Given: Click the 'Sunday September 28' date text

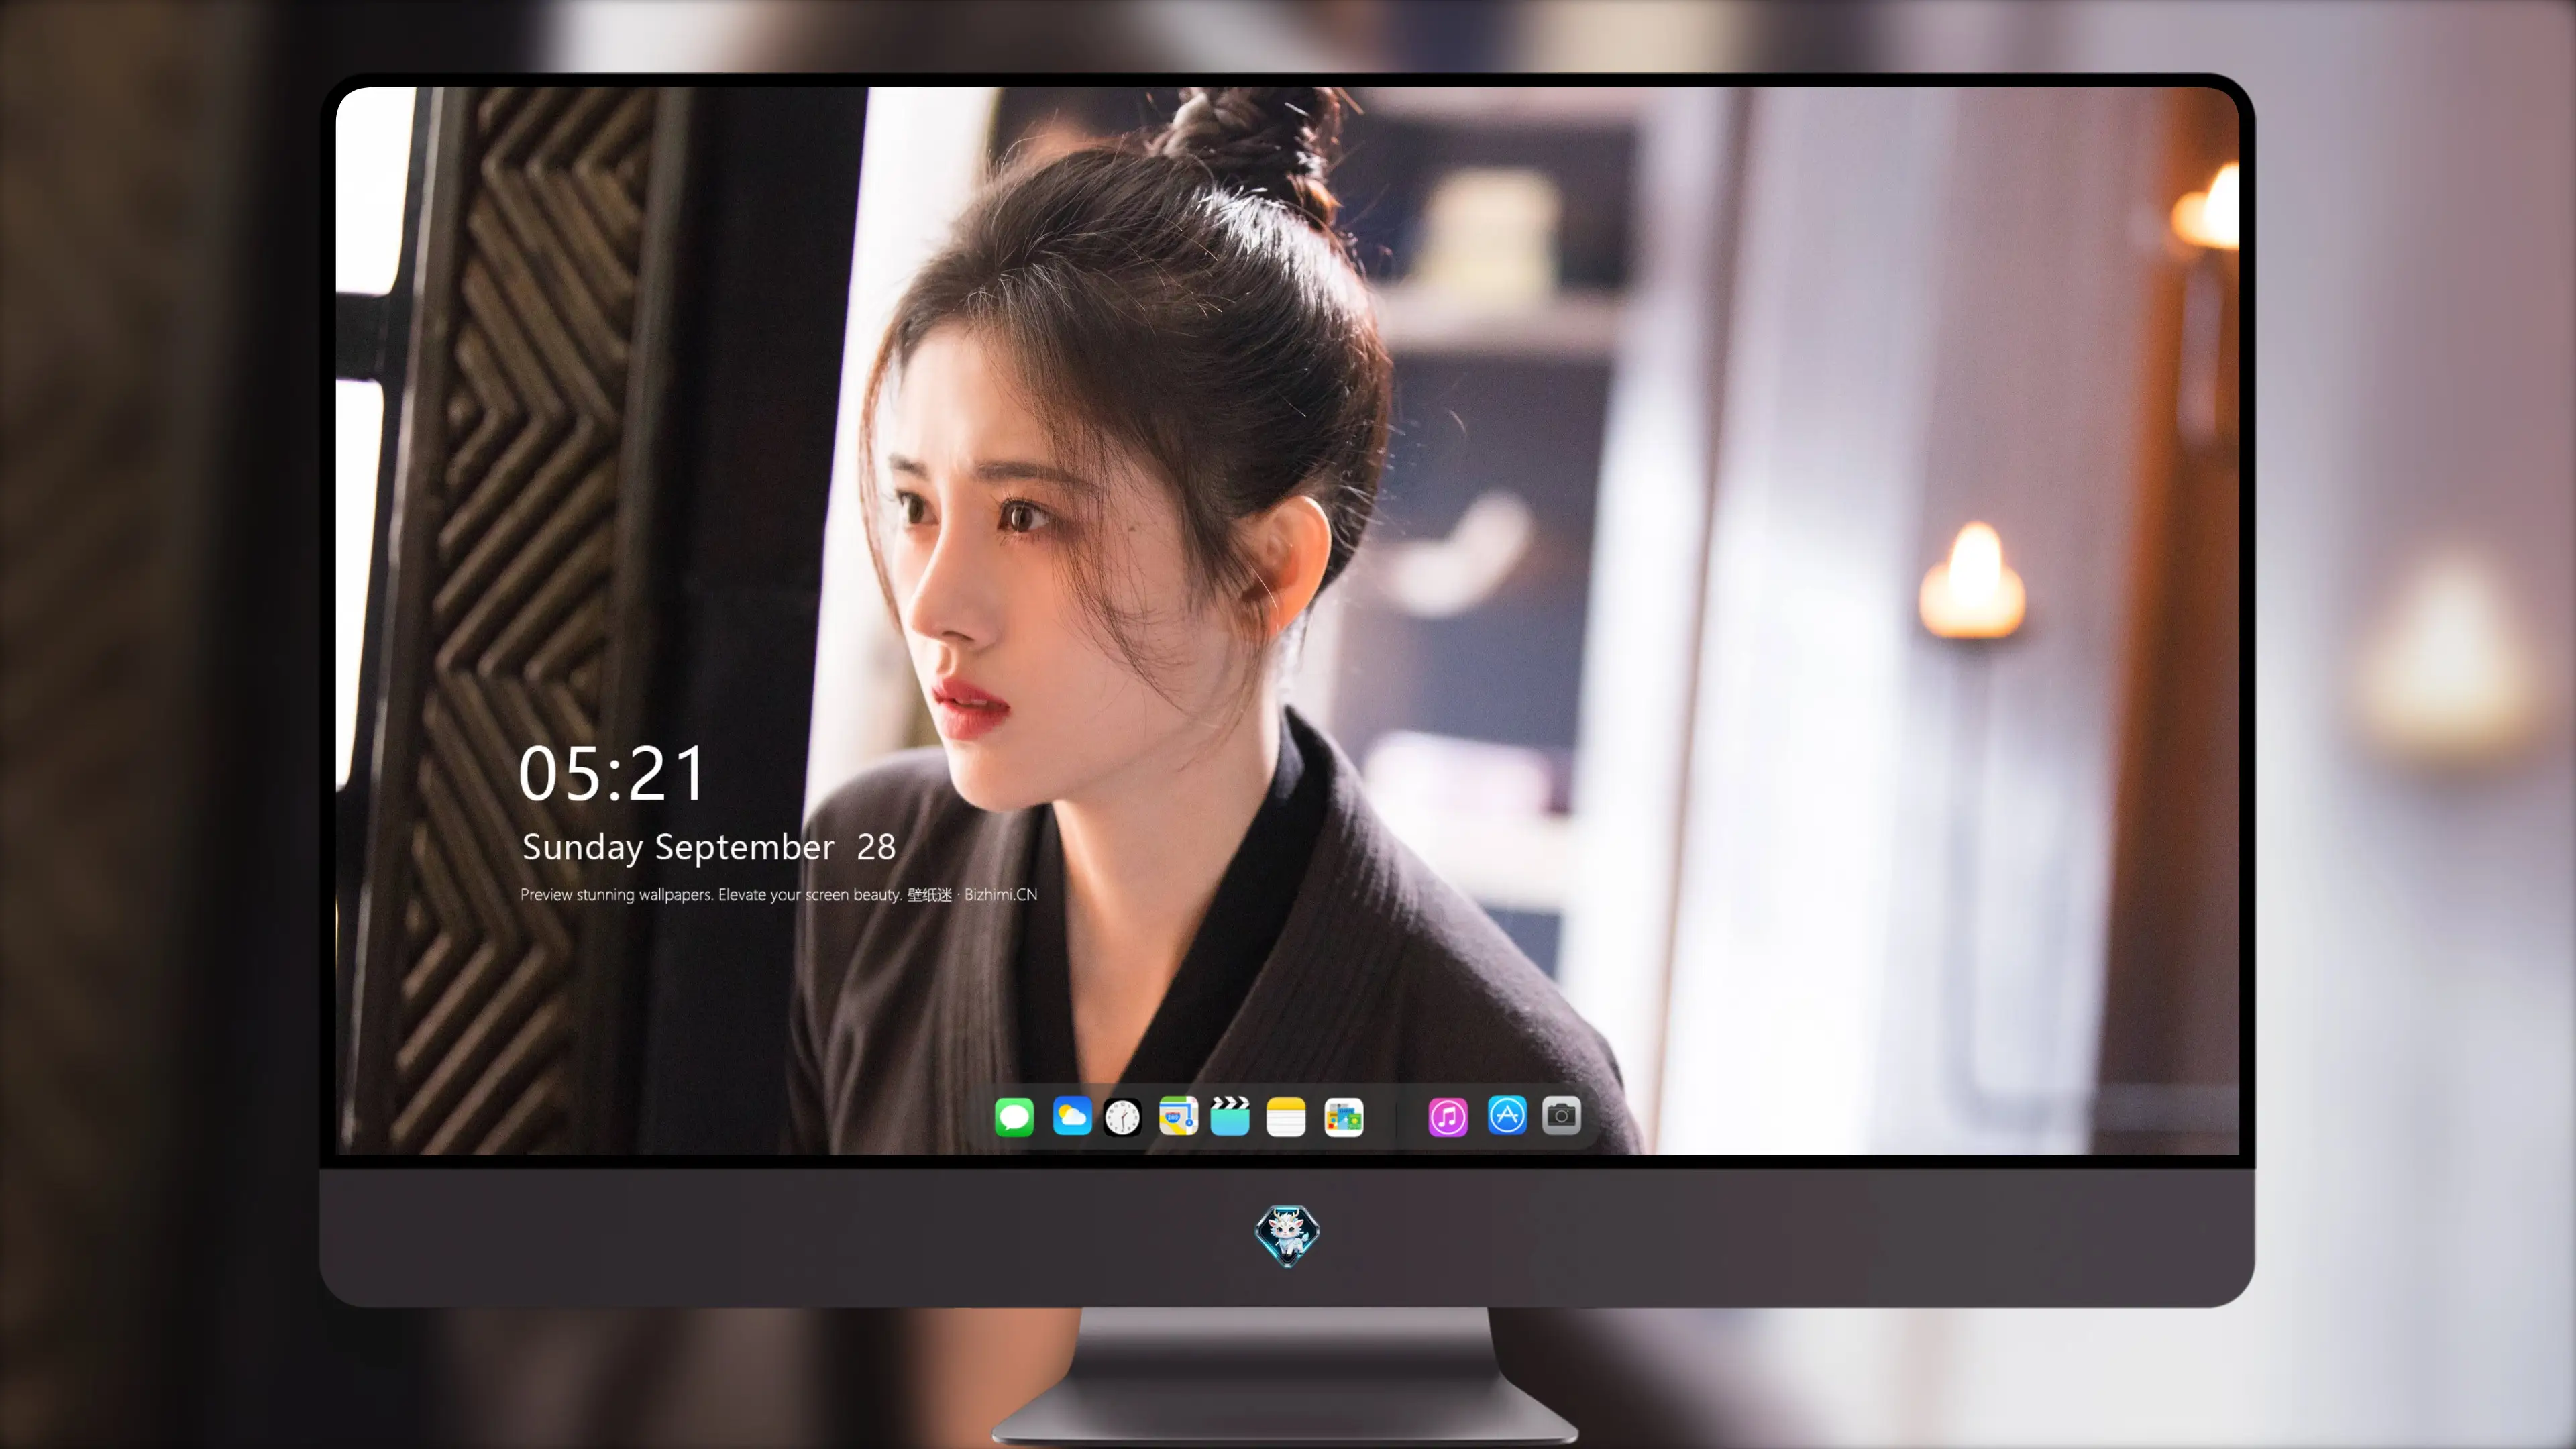Looking at the screenshot, I should tap(709, 847).
